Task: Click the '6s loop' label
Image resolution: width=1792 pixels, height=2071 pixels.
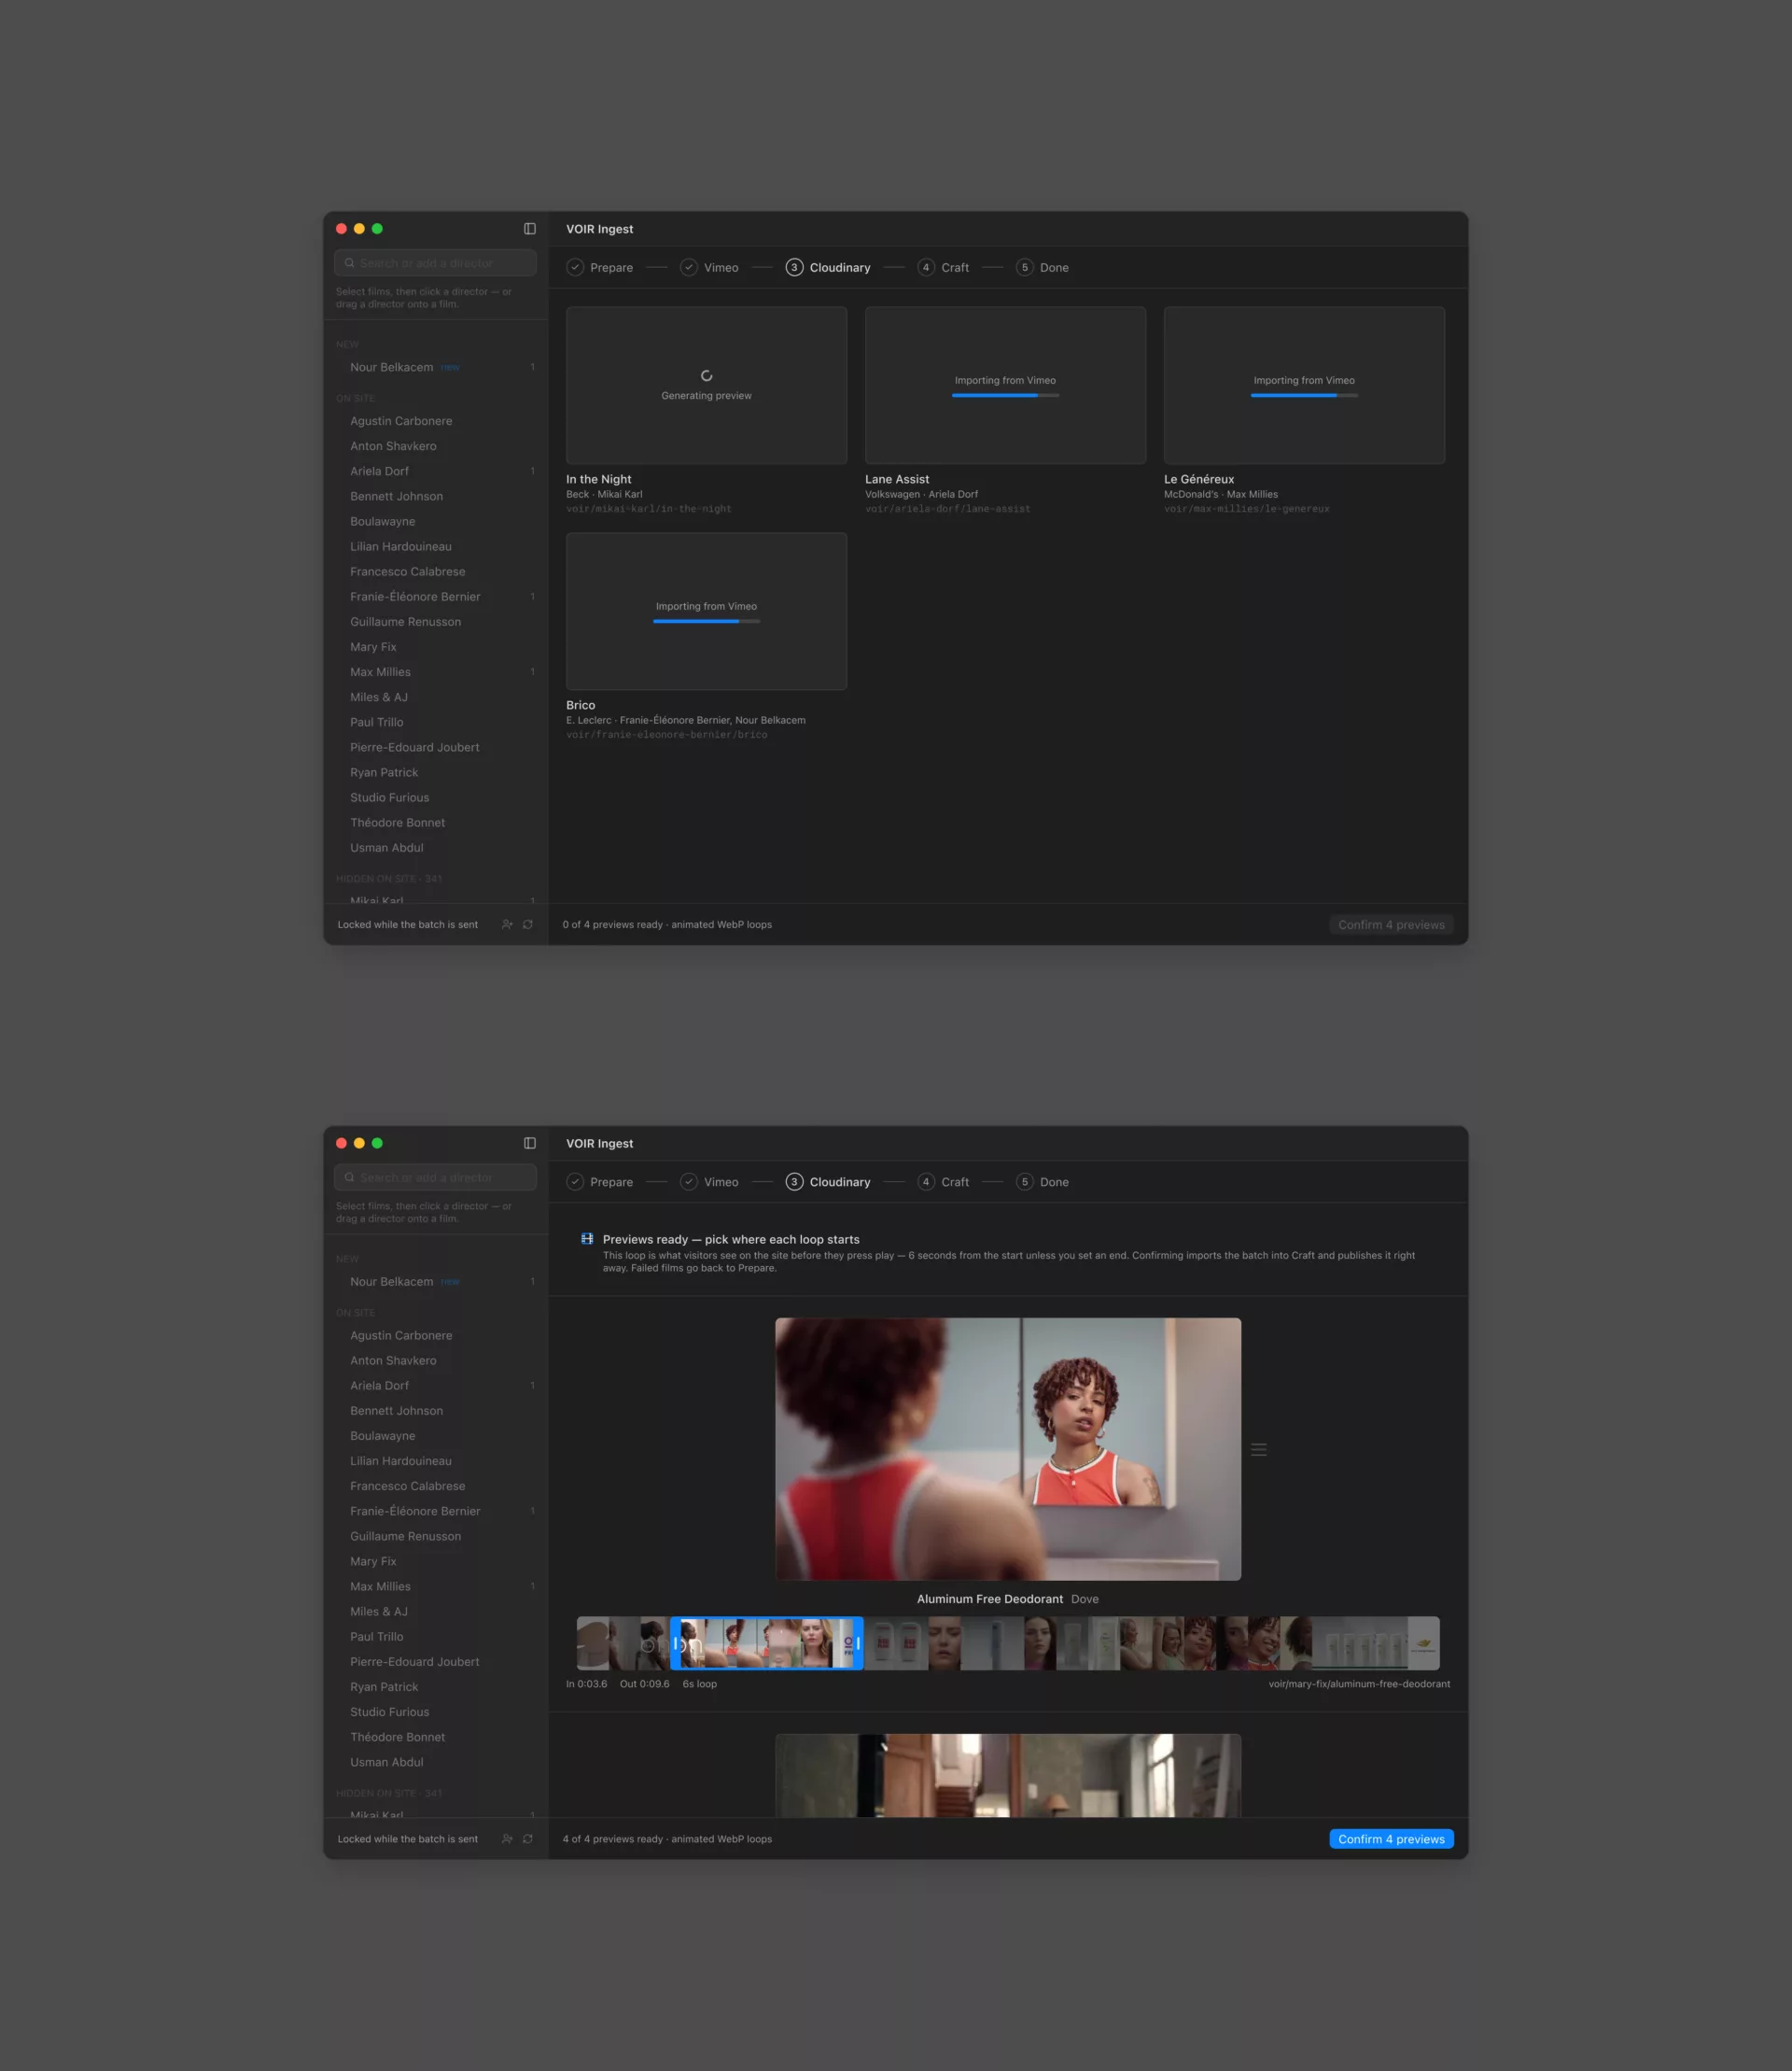Action: (x=699, y=1684)
